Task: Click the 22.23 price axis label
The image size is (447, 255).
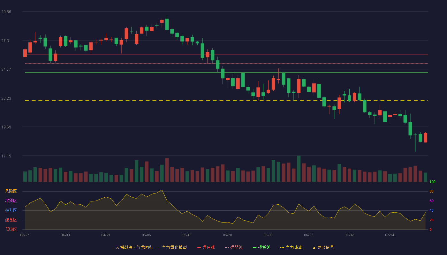Action: tap(6, 98)
